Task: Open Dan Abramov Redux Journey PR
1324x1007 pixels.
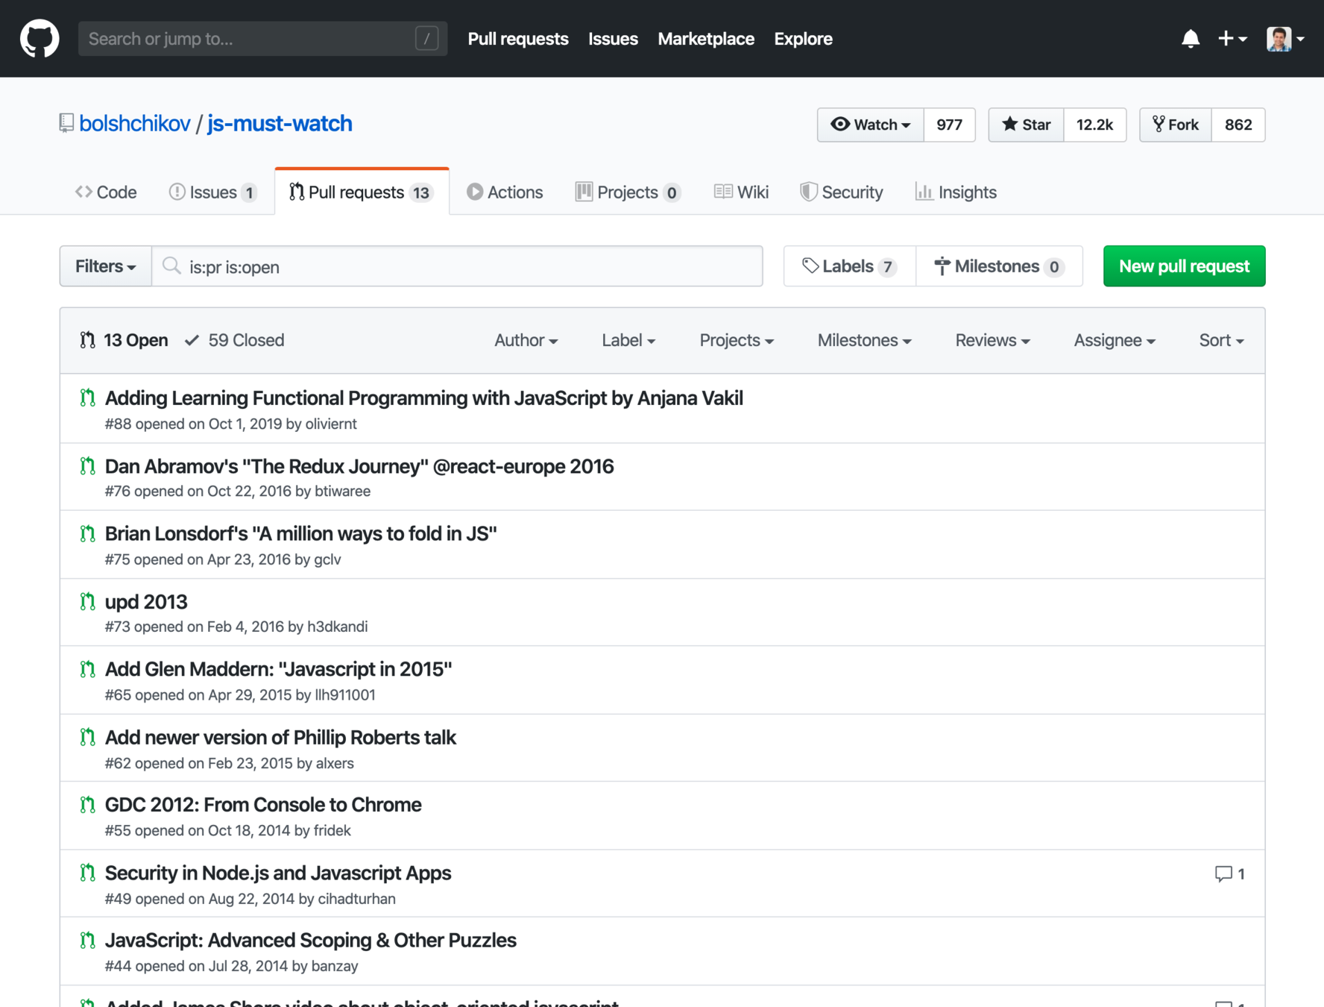Action: pyautogui.click(x=359, y=466)
